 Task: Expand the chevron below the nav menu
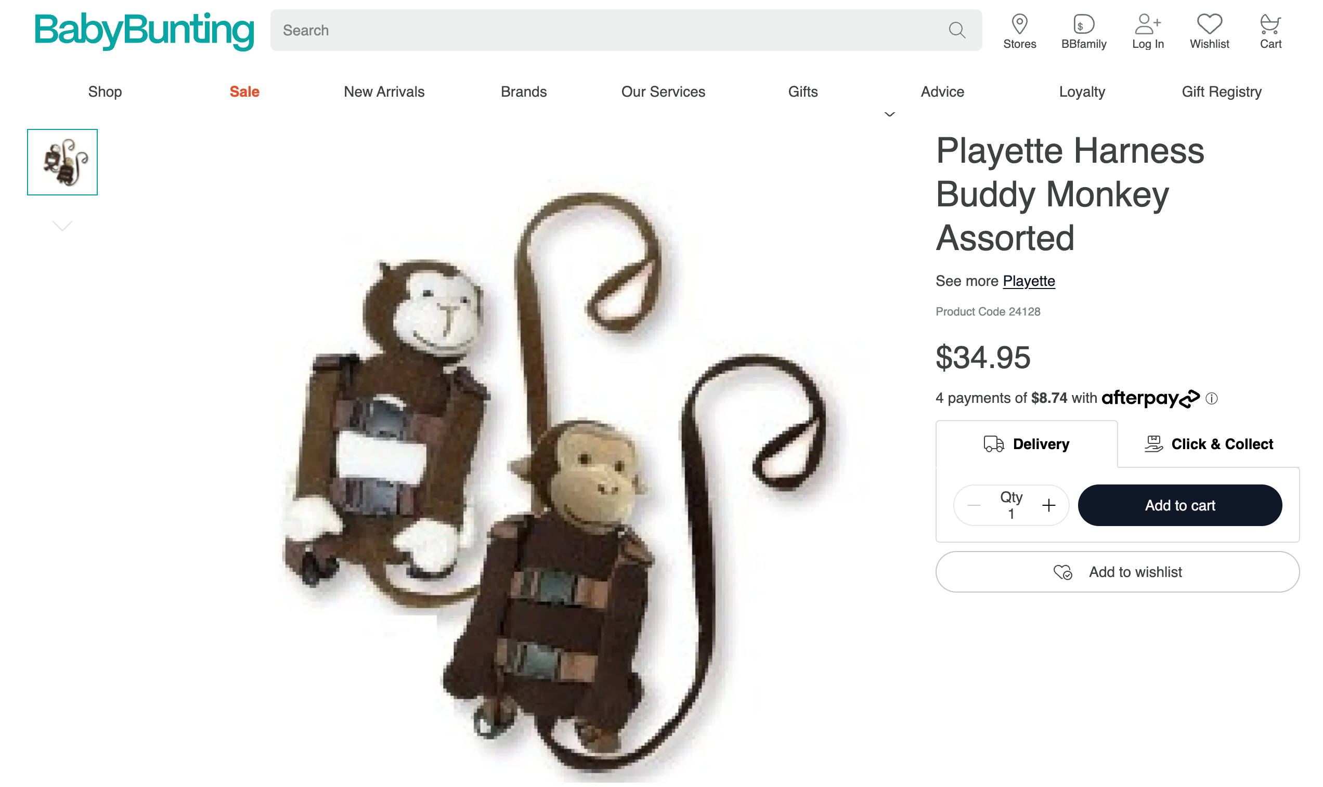[x=890, y=114]
